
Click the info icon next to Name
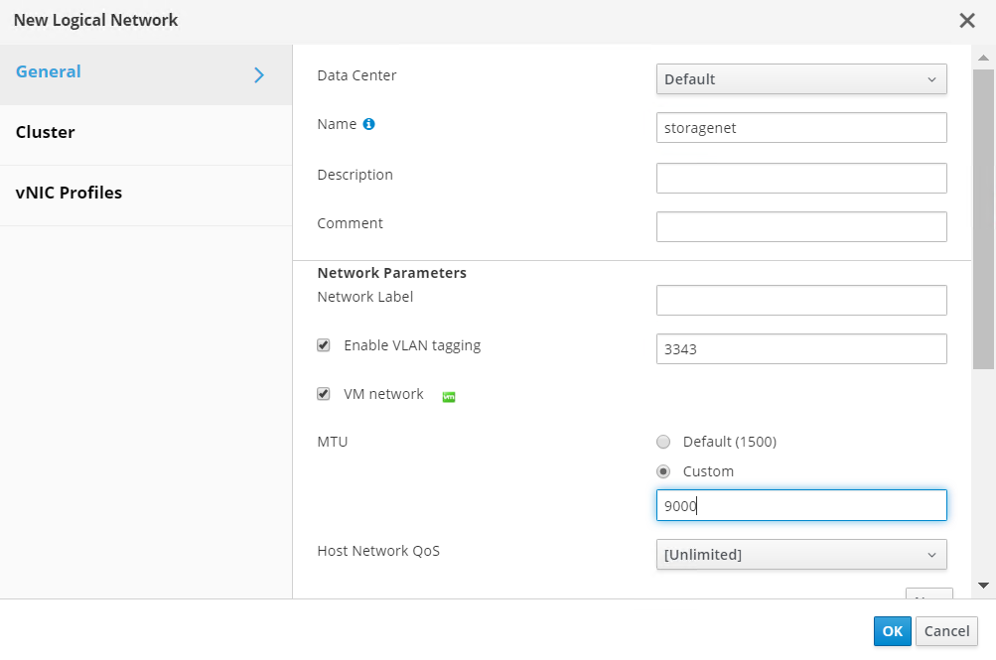[x=368, y=125]
